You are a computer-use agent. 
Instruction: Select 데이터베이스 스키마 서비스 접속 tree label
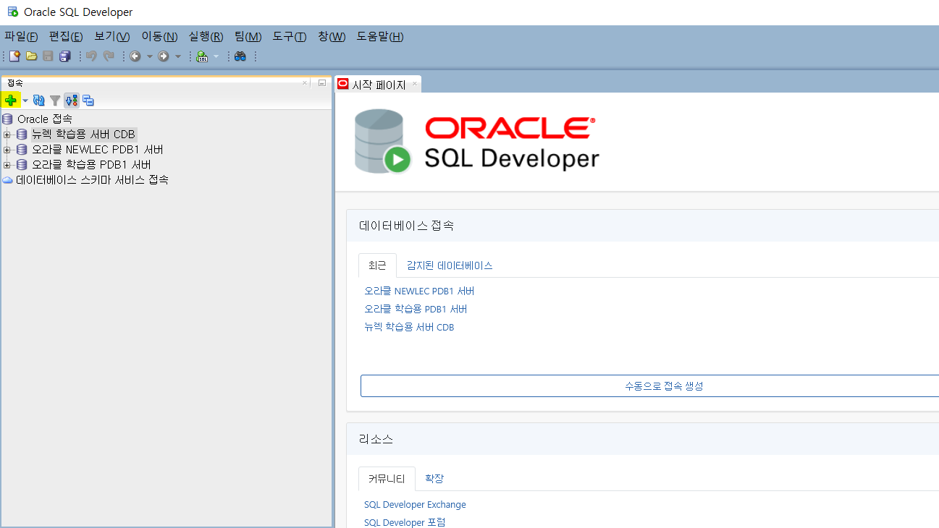pyautogui.click(x=92, y=180)
